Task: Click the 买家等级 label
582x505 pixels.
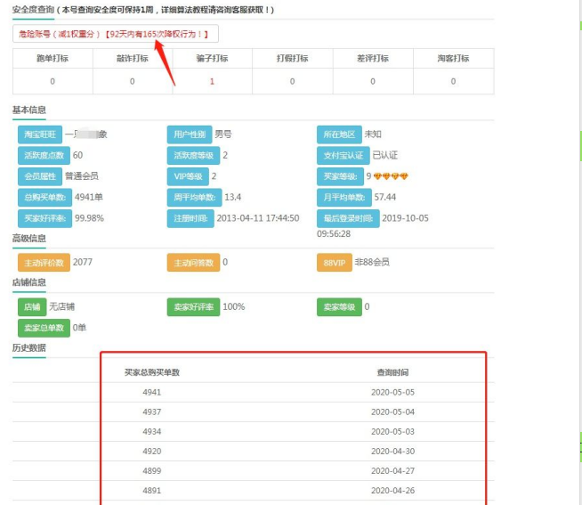Action: (x=340, y=176)
